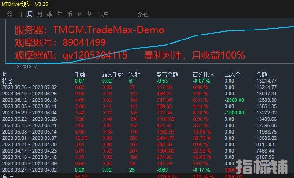The height and width of the screenshot is (178, 294).
Task: Switch to the 账户 account tab
Action: [103, 14]
